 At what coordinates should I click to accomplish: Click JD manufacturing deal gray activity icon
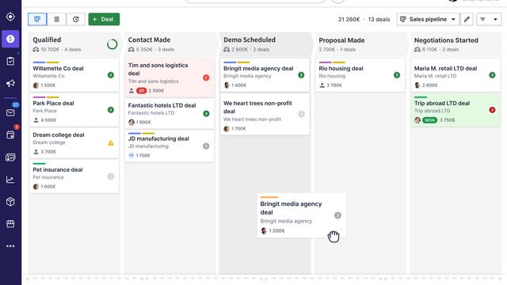tap(206, 146)
